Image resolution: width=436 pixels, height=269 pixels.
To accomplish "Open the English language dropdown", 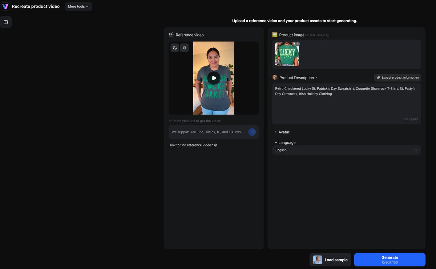I will pyautogui.click(x=347, y=150).
